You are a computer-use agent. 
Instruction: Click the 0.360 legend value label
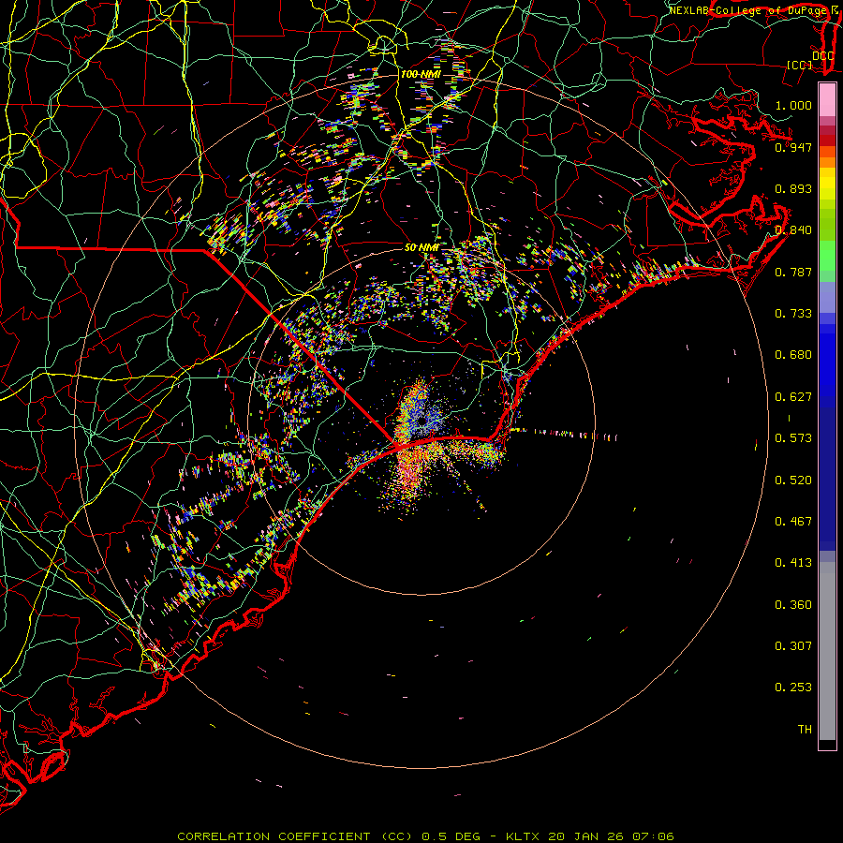(x=793, y=605)
